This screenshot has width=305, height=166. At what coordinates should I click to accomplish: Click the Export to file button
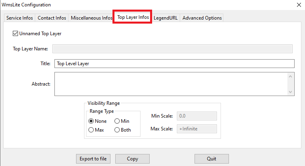(x=93, y=159)
